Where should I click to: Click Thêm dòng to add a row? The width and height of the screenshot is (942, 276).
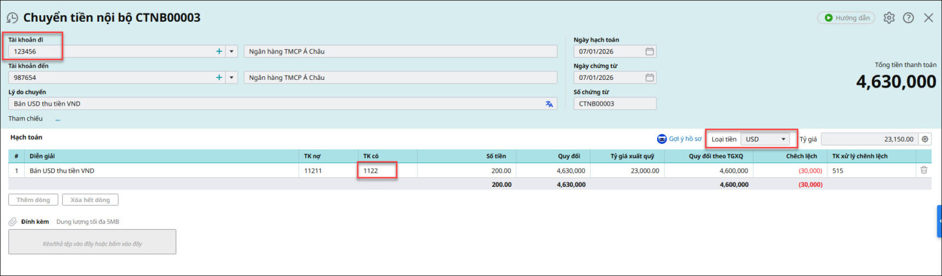click(x=34, y=200)
